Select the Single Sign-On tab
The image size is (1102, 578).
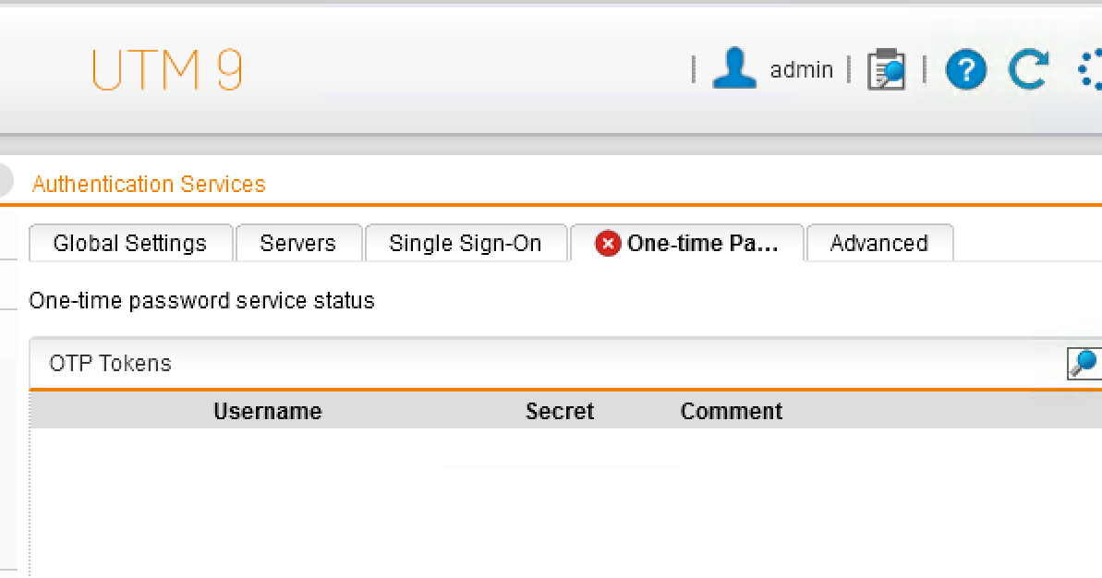(466, 244)
